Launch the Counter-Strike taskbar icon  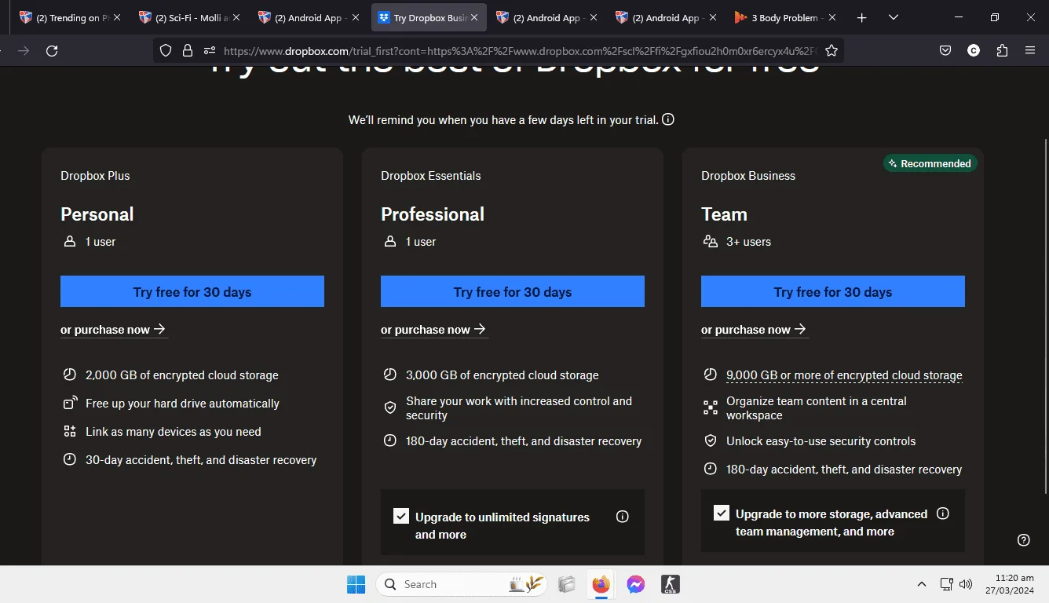(670, 584)
